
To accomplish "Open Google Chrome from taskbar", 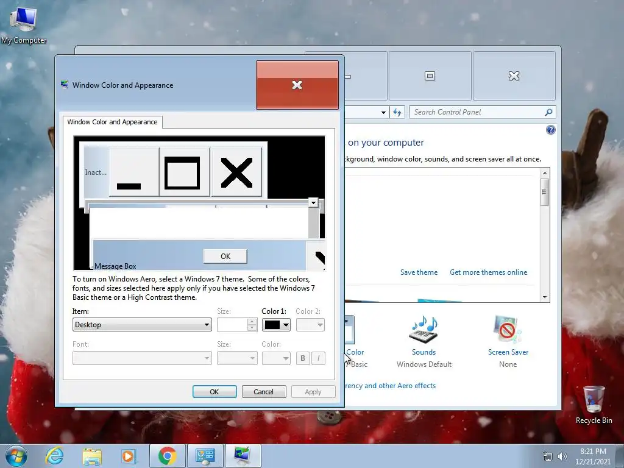I will 167,456.
